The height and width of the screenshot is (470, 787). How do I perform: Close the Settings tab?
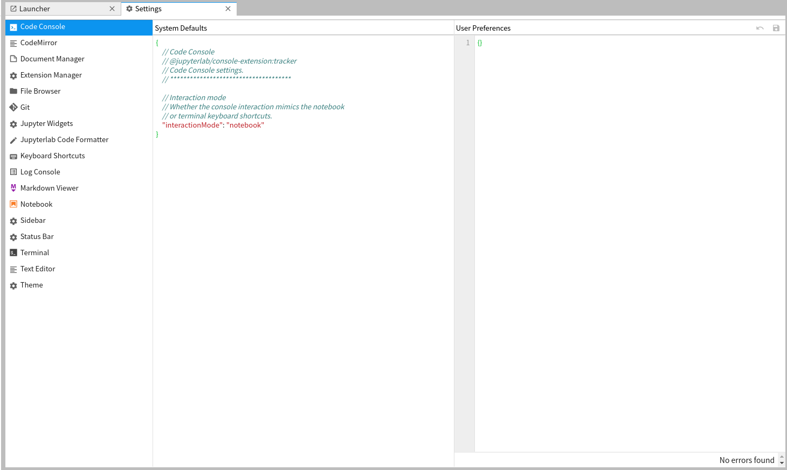[228, 9]
